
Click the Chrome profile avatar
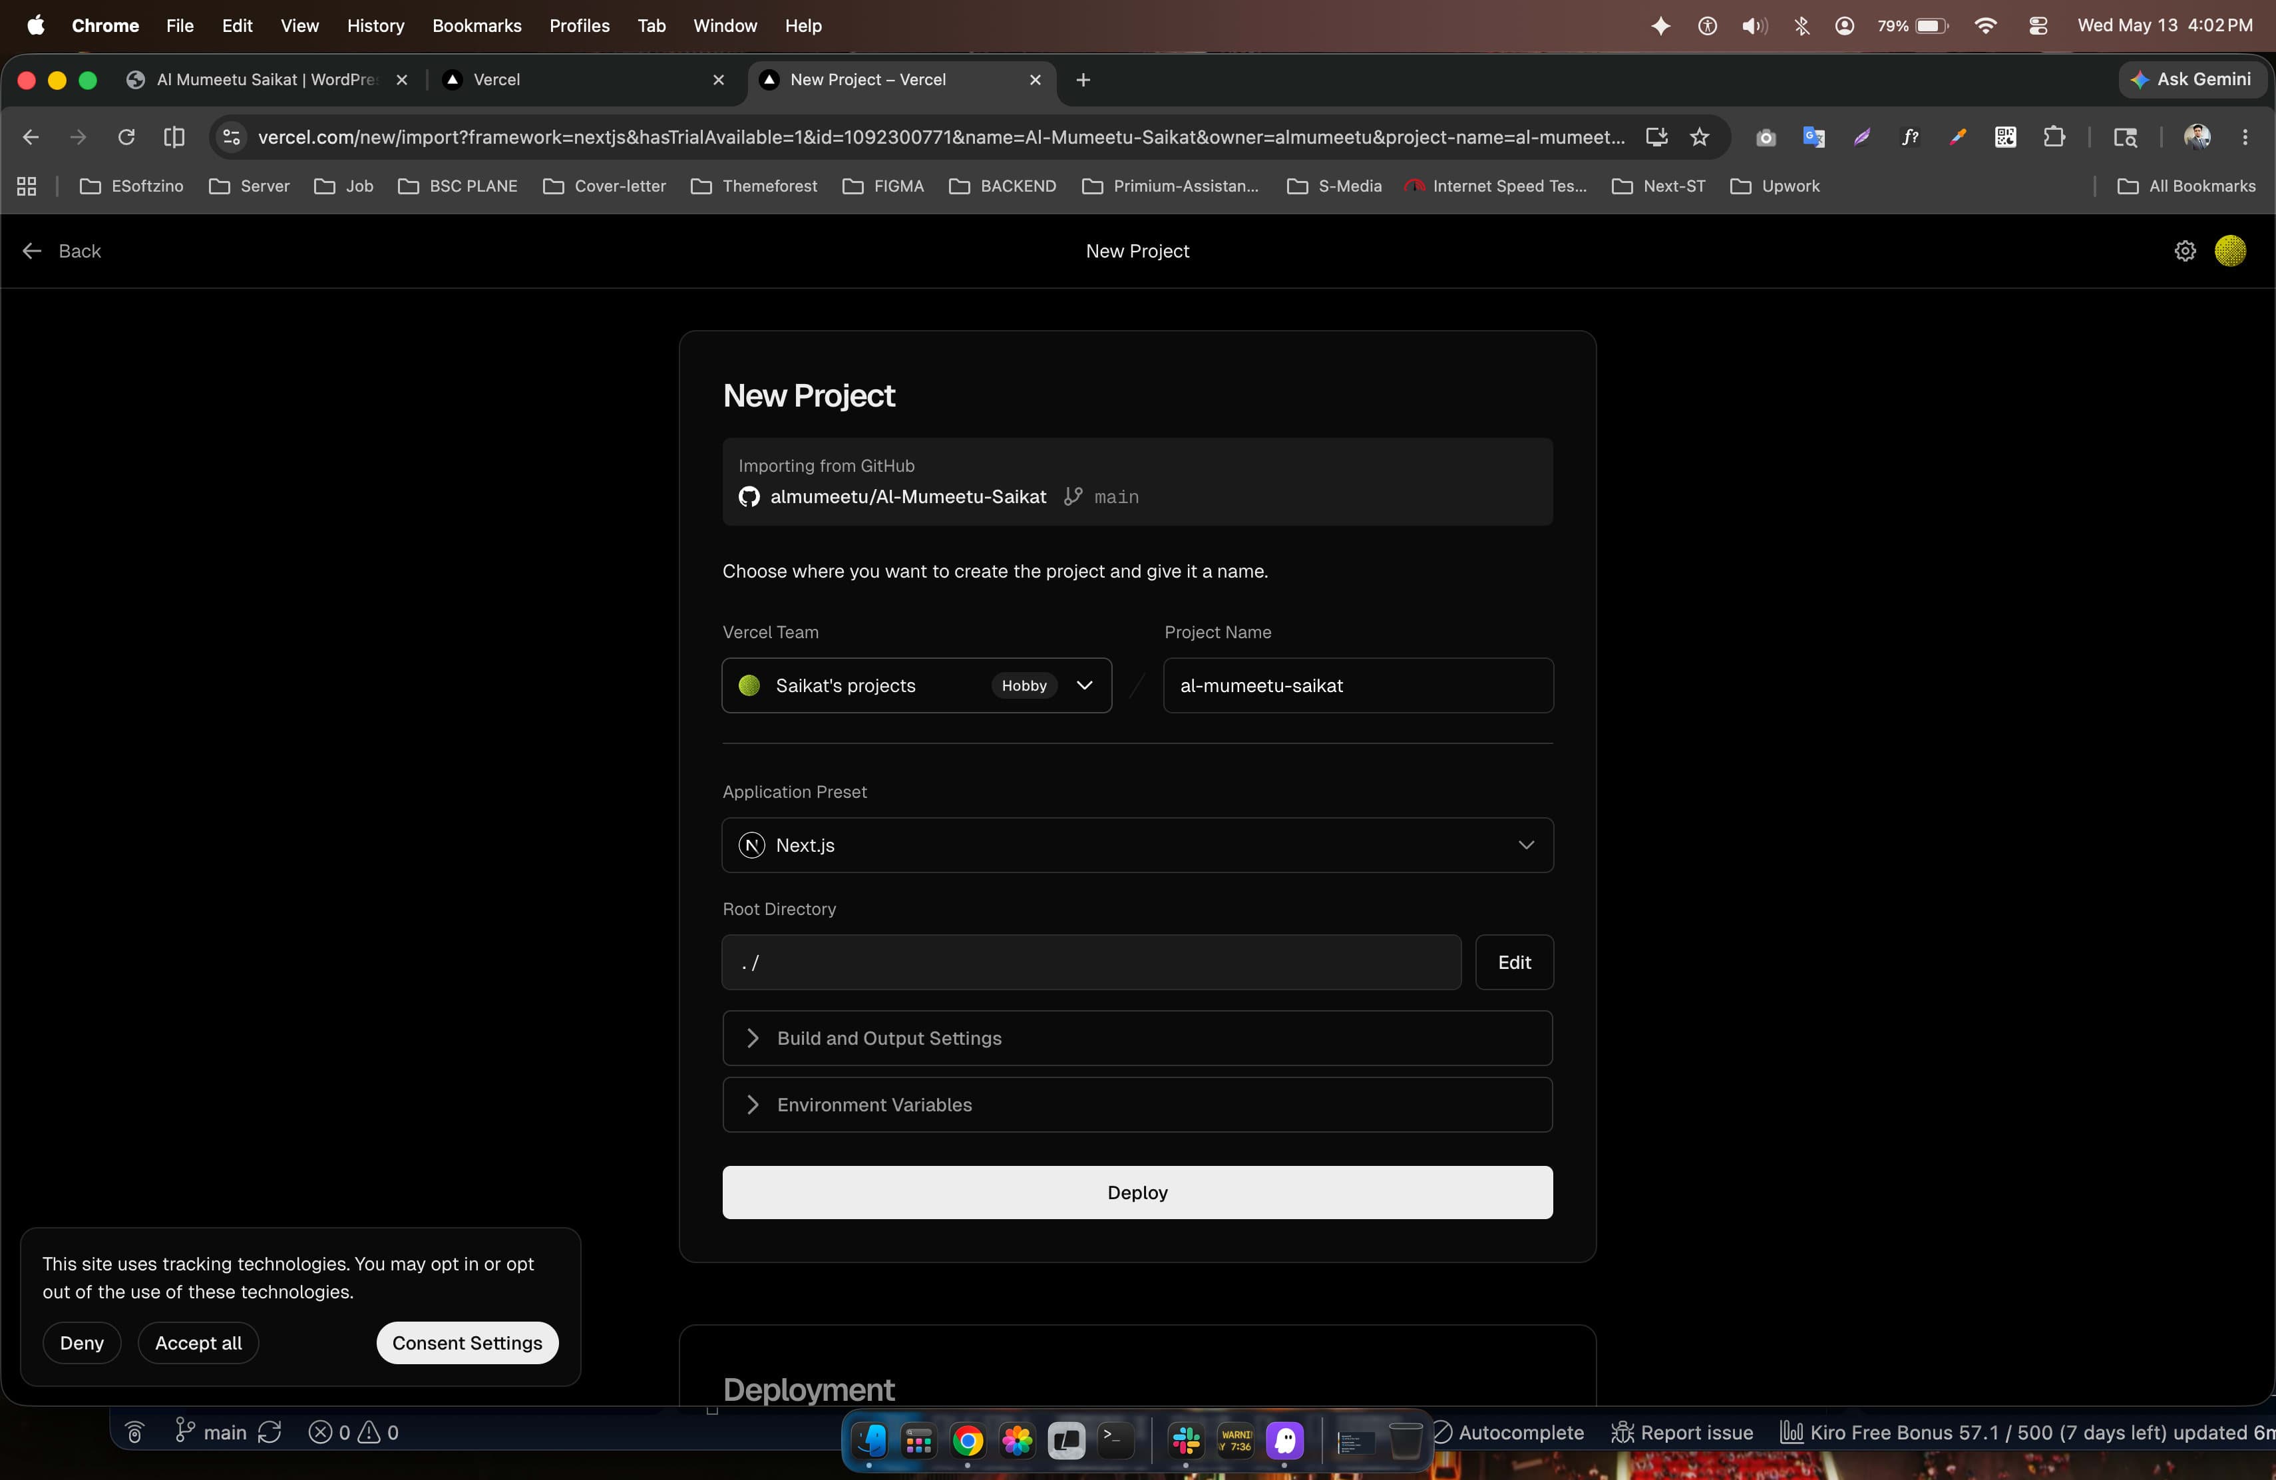click(2197, 136)
